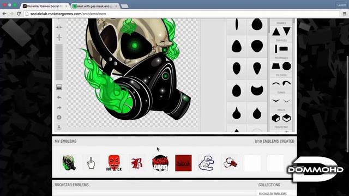Click the ninth empty emblem slot
The width and height of the screenshot is (349, 196).
(x=252, y=163)
